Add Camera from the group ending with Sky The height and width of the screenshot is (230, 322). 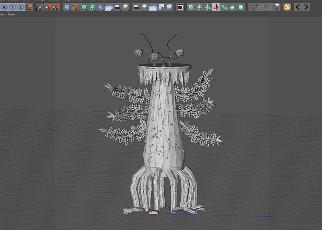pos(136,7)
